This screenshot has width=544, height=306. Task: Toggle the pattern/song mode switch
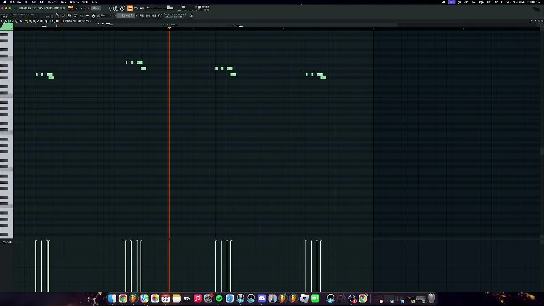click(71, 8)
